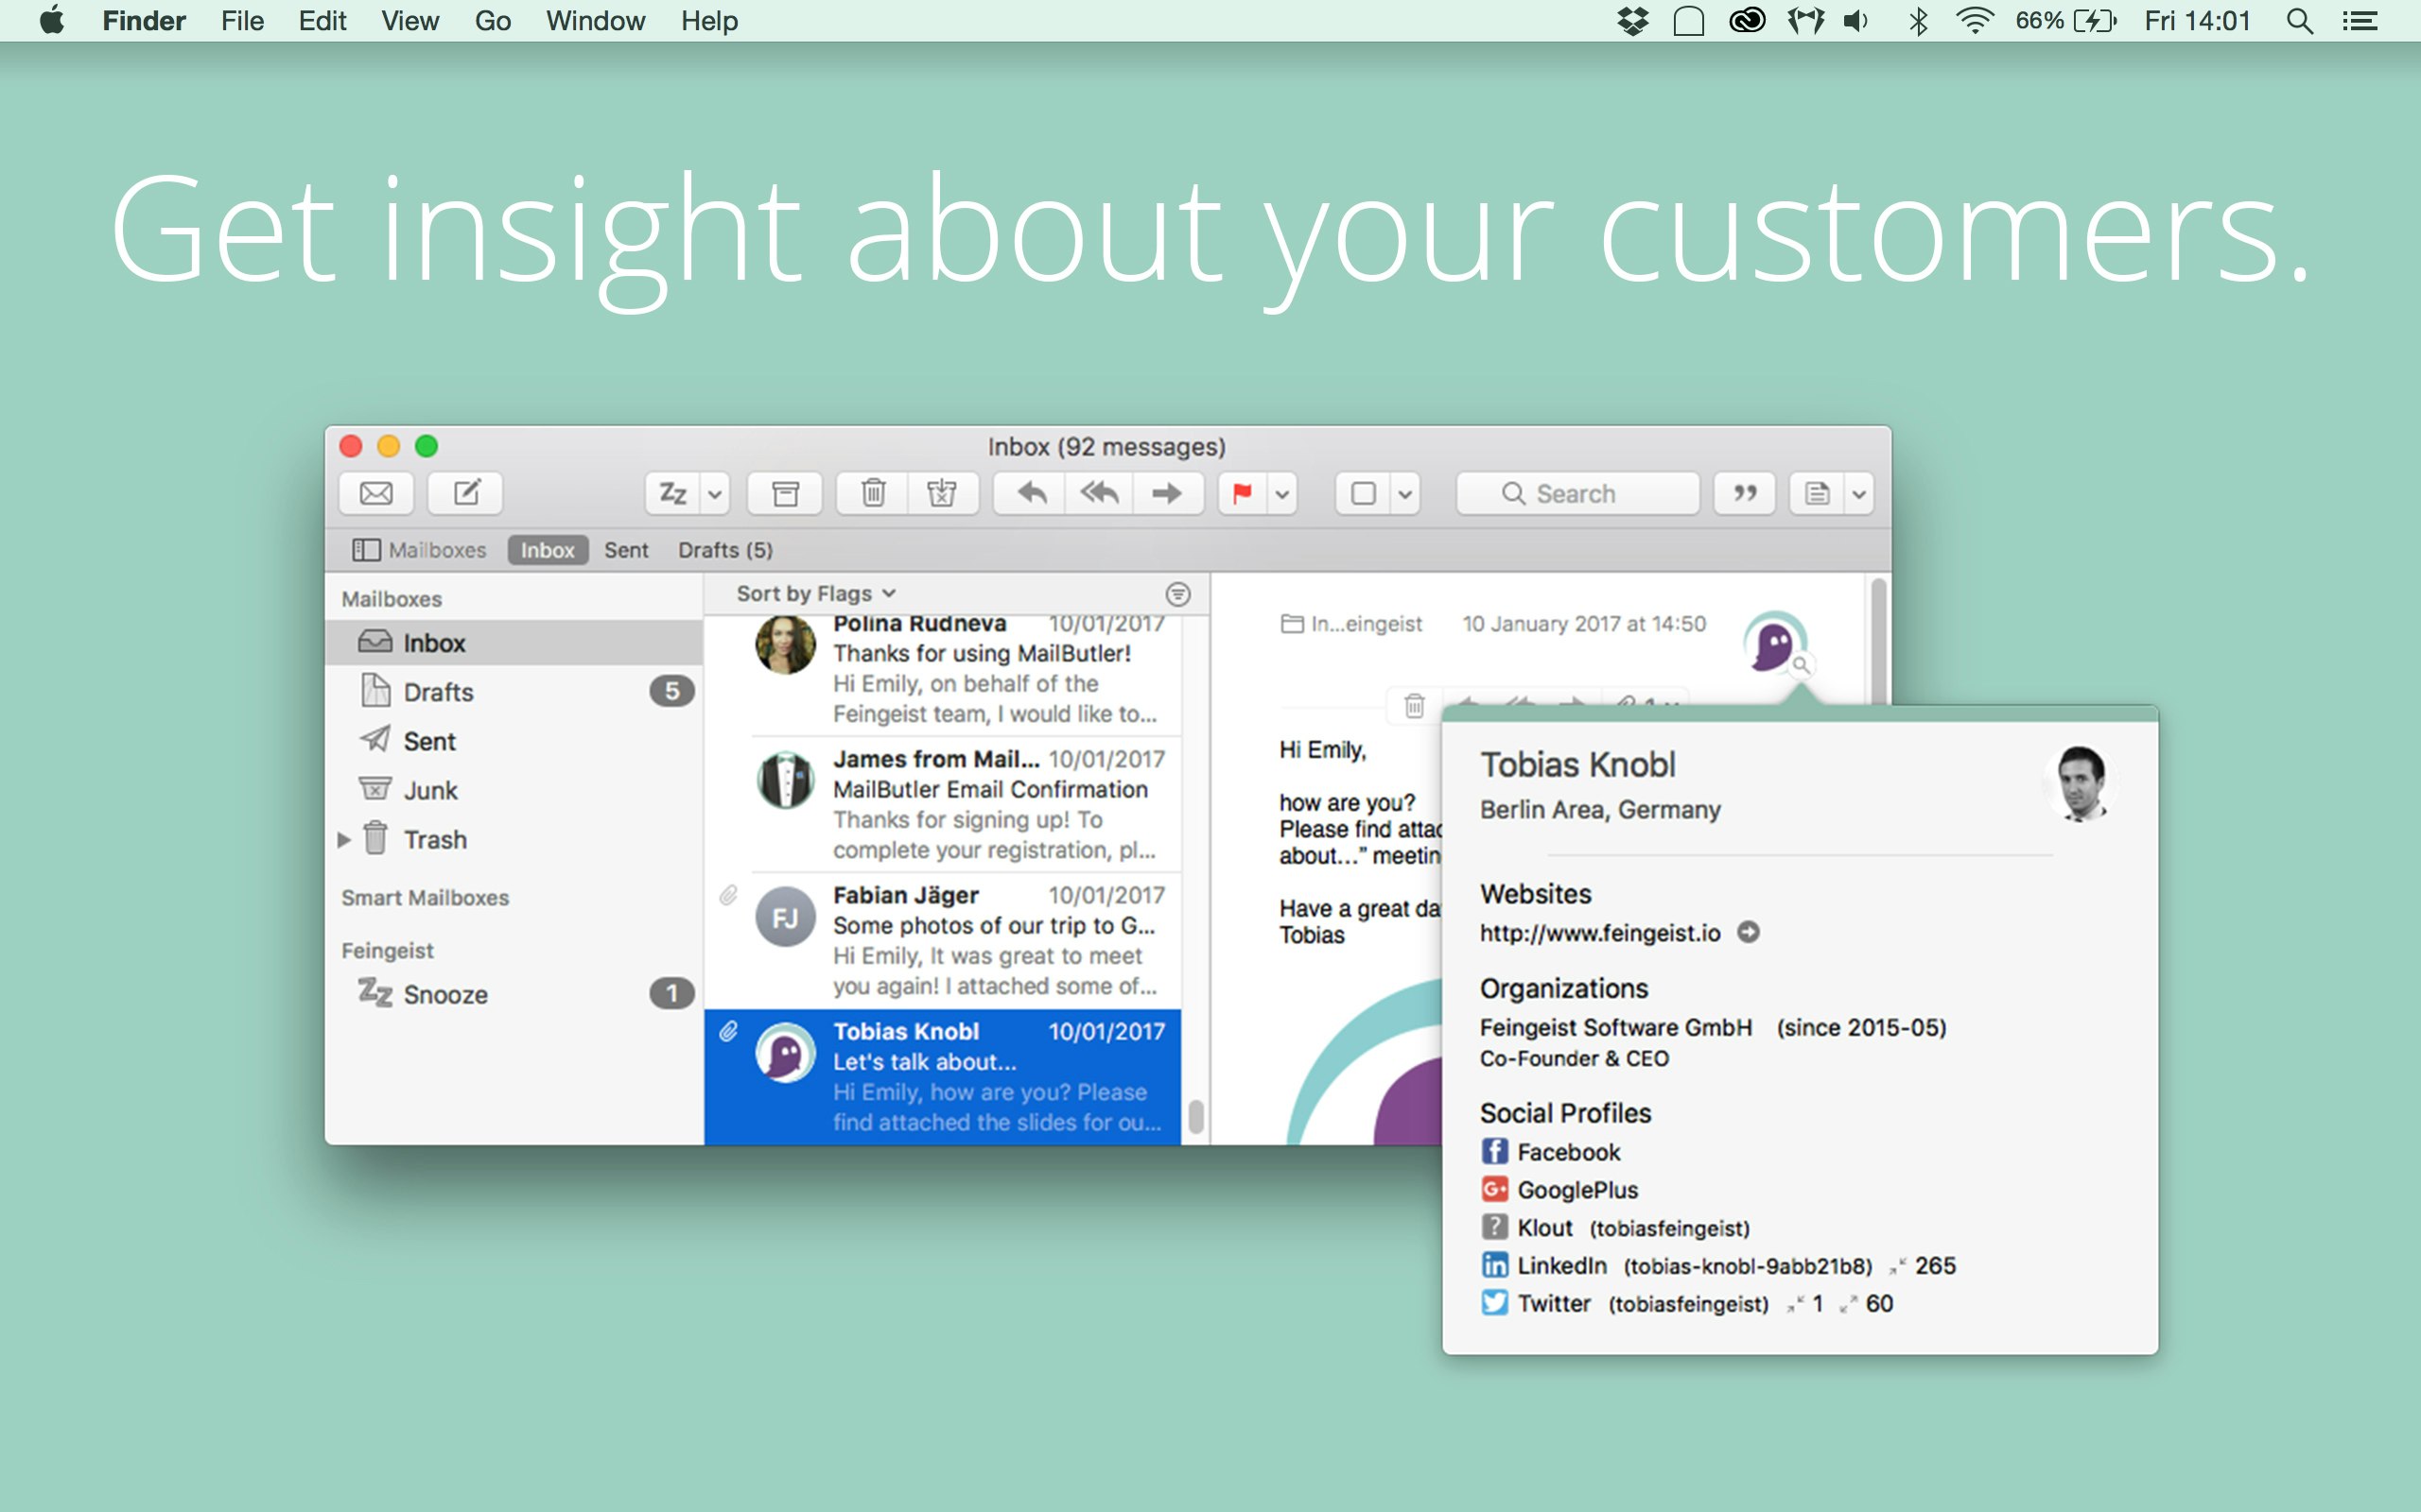The image size is (2421, 1512).
Task: Flag message with red flag
Action: pyautogui.click(x=1243, y=493)
